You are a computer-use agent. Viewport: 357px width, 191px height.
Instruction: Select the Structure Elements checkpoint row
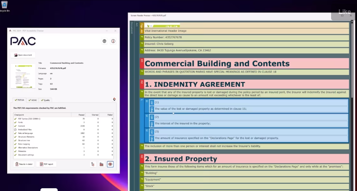[64, 137]
